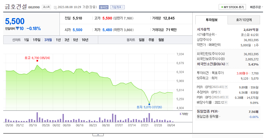This screenshot has height=138, width=266.
Task: Select the 10년 line chart period
Action: (85, 40)
